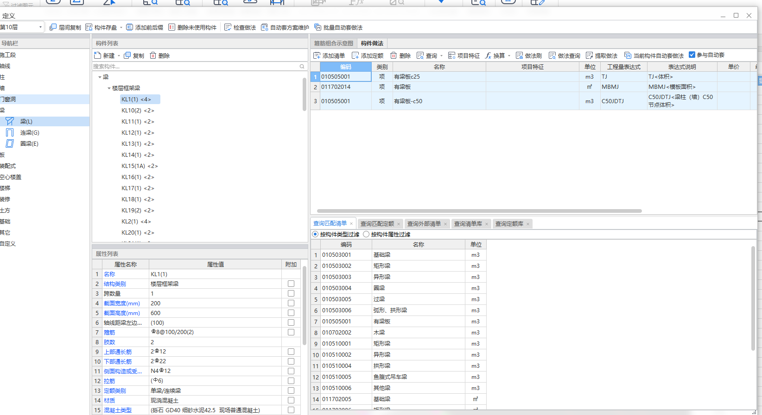Click the 做法刷 icon
The image size is (762, 415).
(520, 56)
